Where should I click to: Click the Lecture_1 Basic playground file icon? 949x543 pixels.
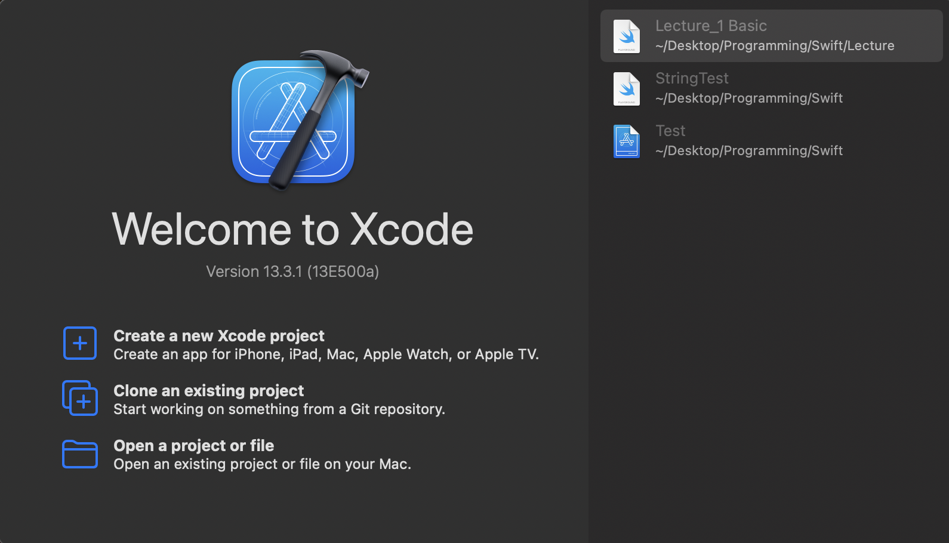point(627,36)
